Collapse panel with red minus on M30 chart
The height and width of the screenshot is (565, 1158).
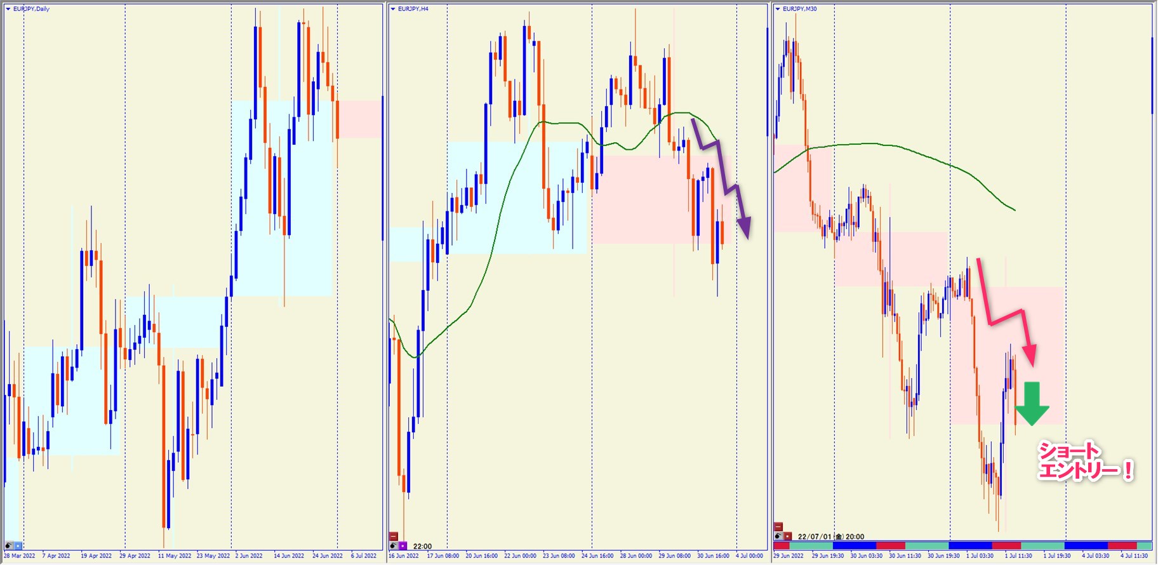pyautogui.click(x=778, y=527)
